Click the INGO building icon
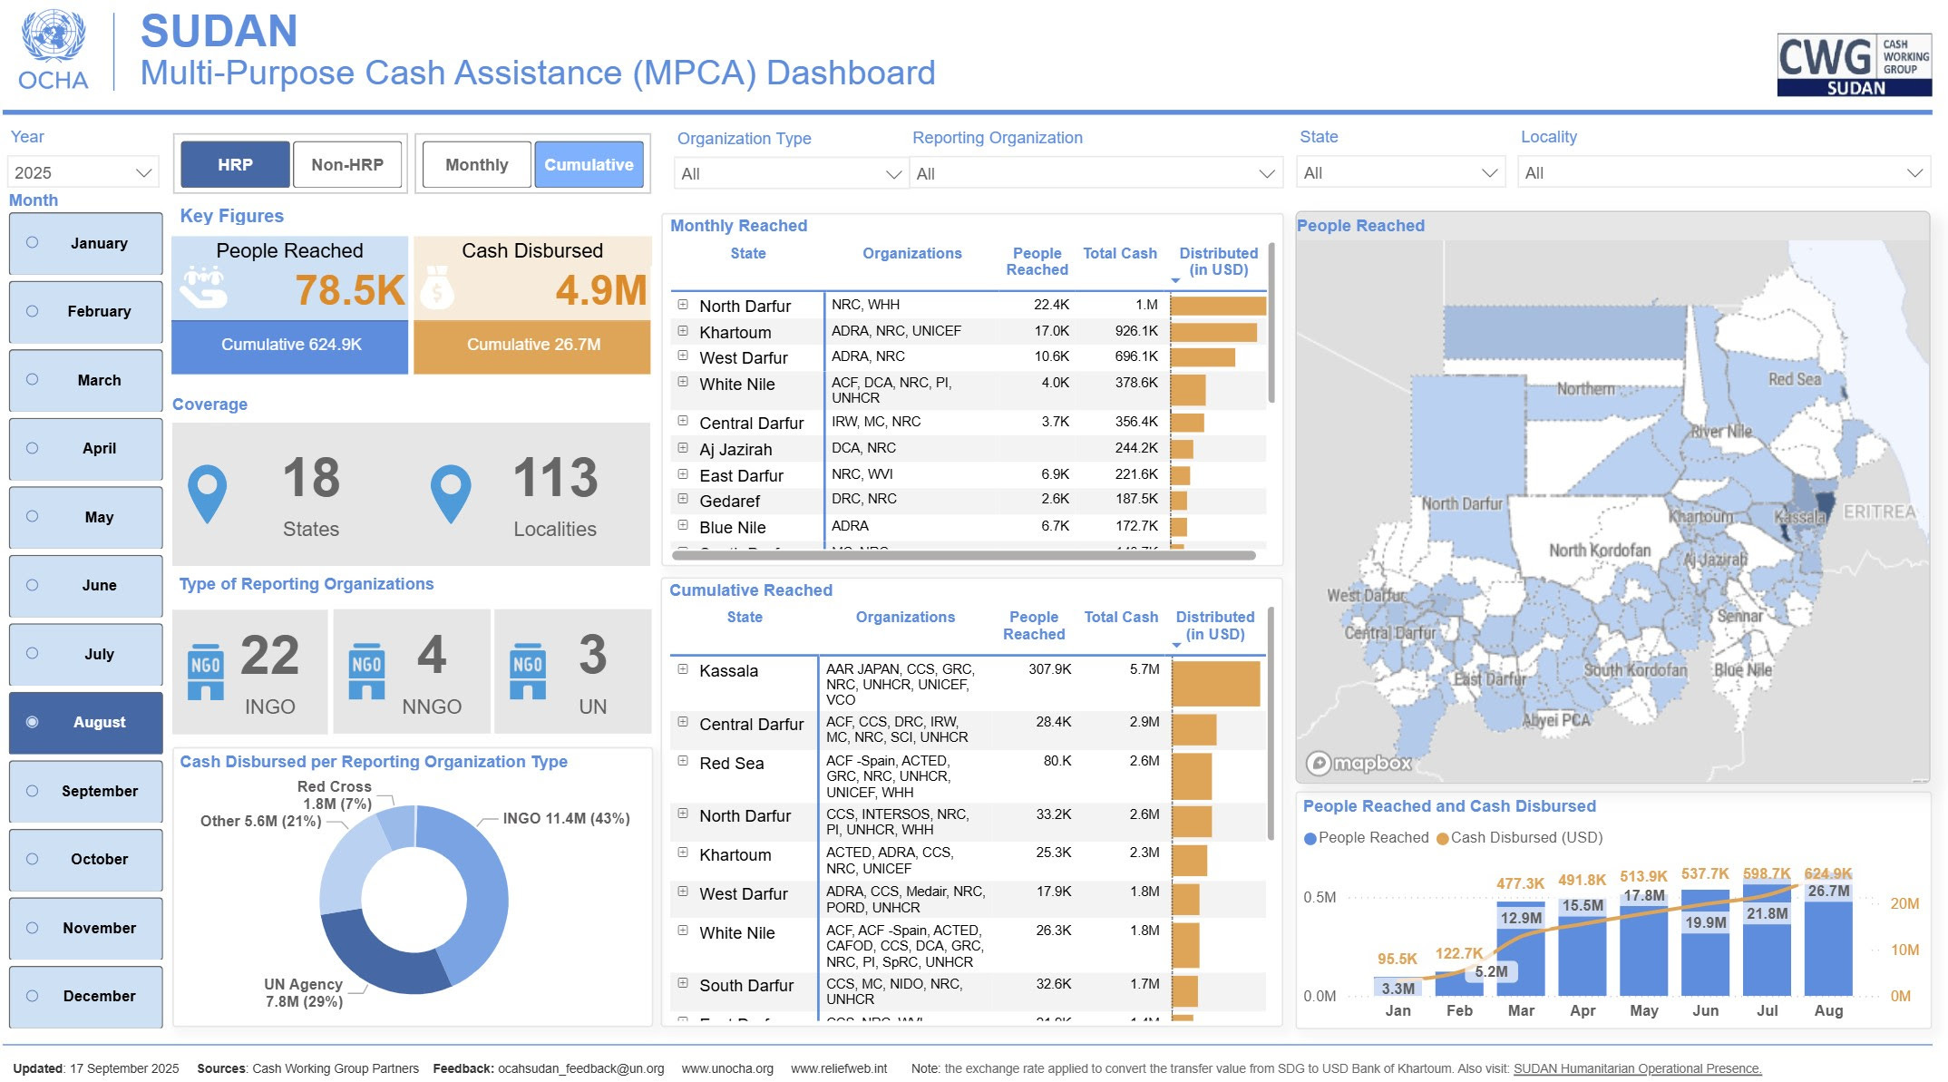Screen dimensions: 1948x1082 point(206,672)
